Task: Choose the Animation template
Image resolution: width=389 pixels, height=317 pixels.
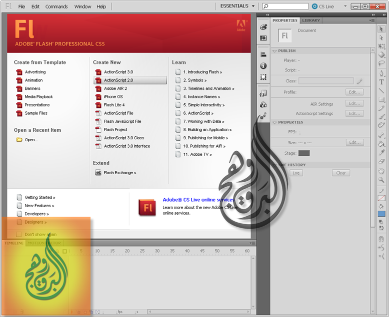Action: [33, 80]
